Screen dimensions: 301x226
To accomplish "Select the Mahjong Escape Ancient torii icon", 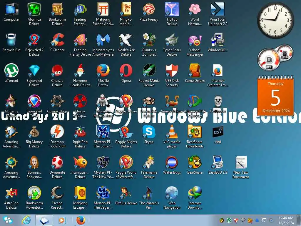I will 103,9.
